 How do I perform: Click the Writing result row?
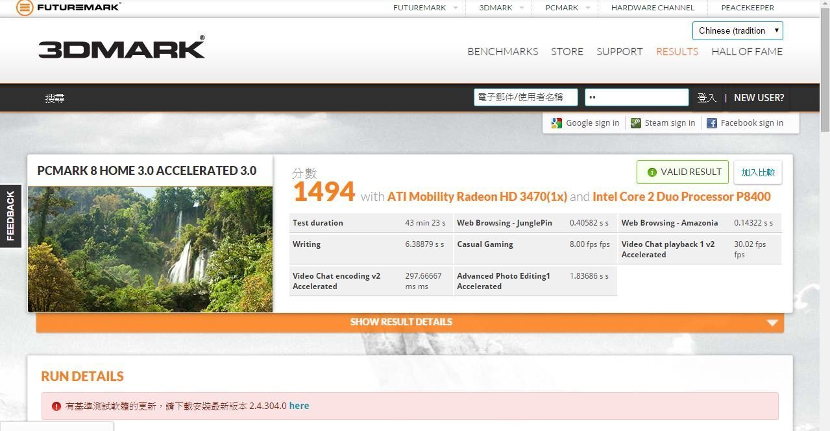point(371,250)
